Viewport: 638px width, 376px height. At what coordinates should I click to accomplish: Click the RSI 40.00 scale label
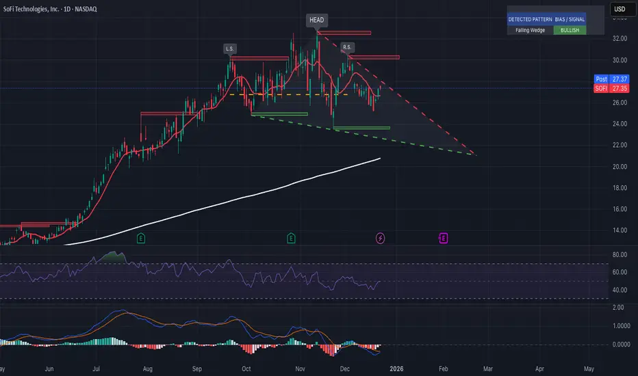tap(620, 291)
